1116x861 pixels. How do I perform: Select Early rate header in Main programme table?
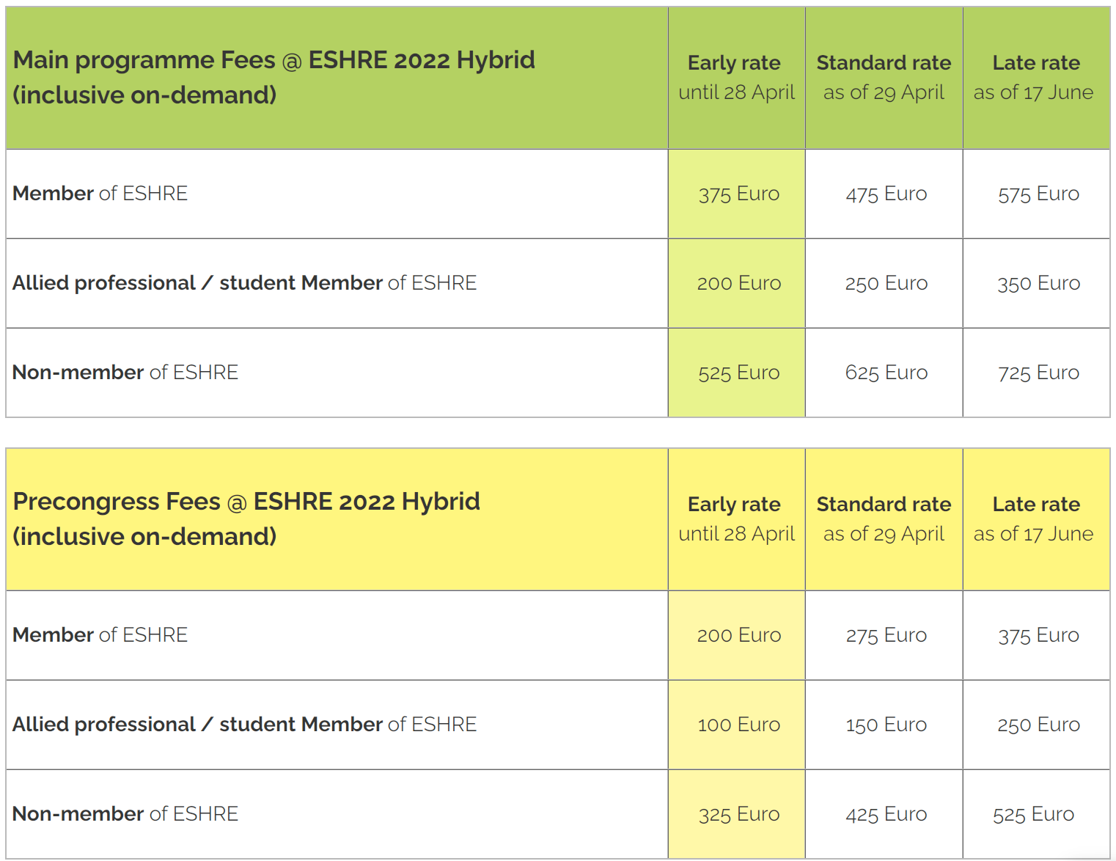coord(735,77)
